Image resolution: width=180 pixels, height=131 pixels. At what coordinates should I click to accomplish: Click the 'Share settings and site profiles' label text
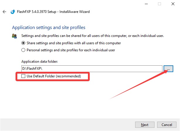74,43
